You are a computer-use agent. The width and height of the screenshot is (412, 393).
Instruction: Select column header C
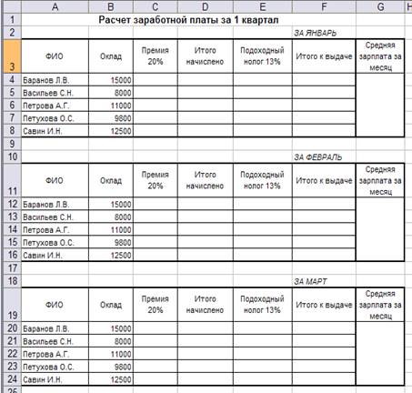[x=156, y=6]
